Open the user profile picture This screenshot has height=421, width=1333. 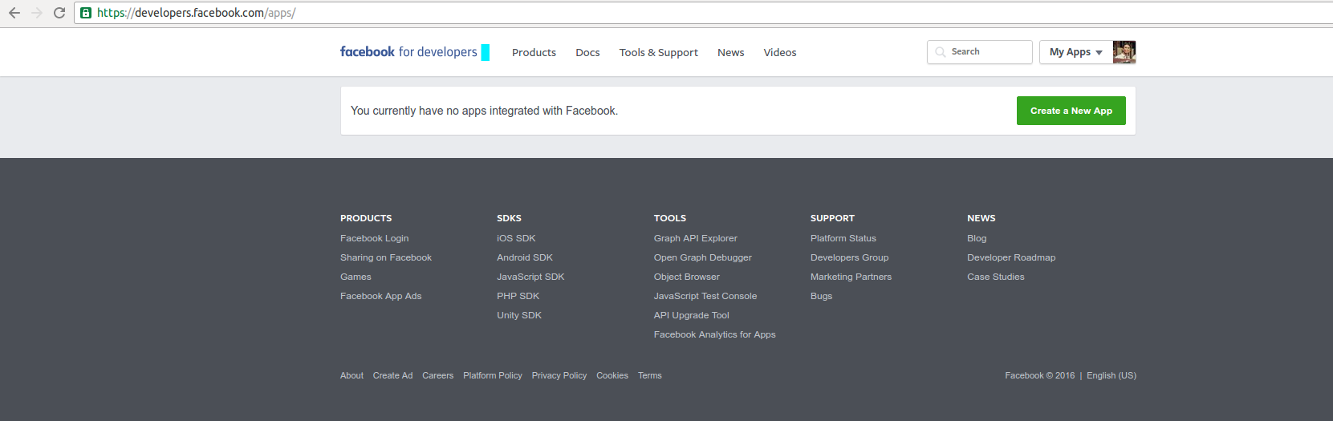click(1124, 52)
